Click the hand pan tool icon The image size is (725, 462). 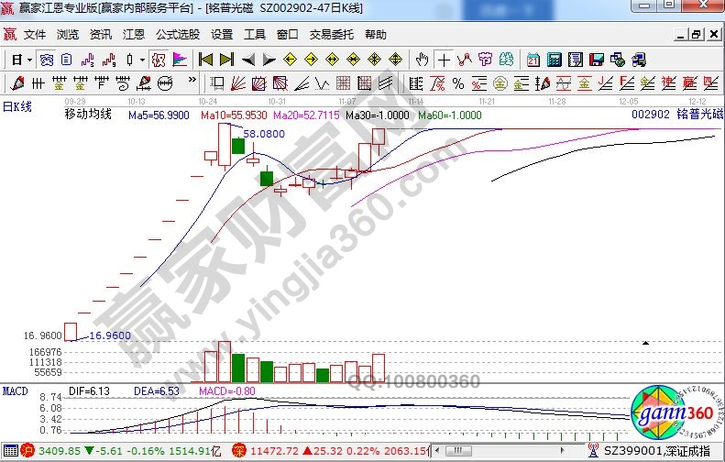[422, 60]
